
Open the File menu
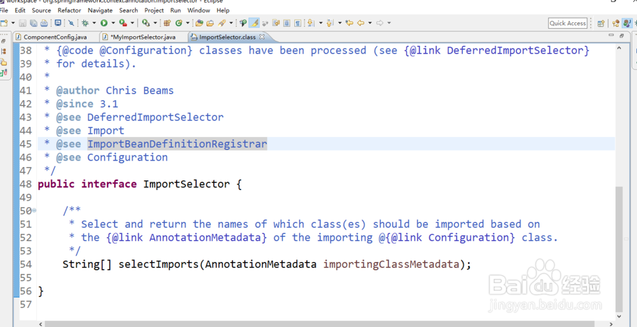tap(4, 10)
